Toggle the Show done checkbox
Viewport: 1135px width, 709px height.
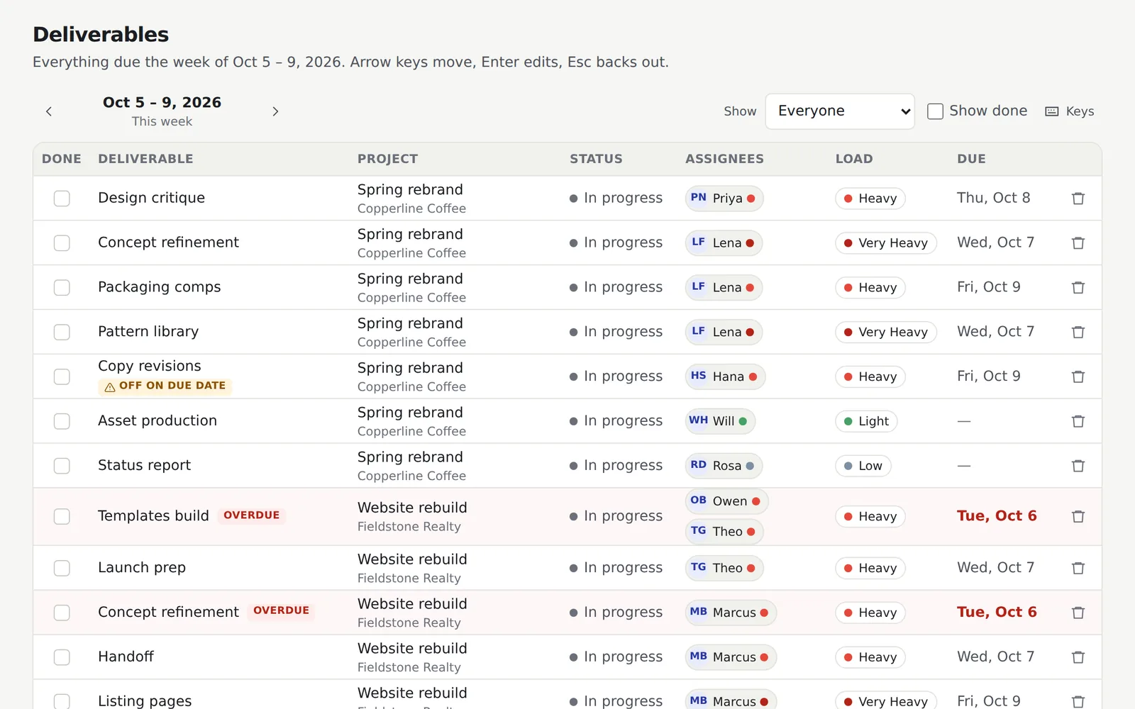point(935,111)
